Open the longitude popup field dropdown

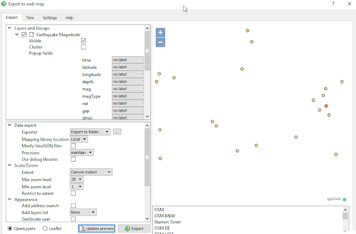coord(128,74)
